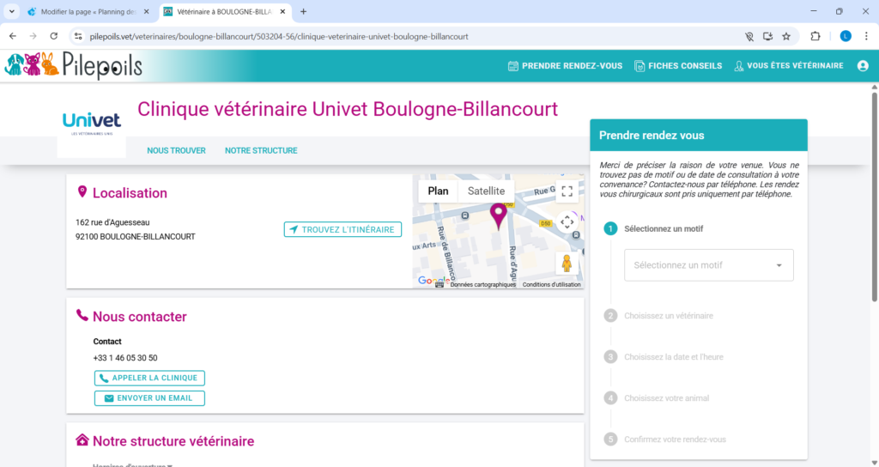Open 'Sélectionnez un motif' dropdown
879x467 pixels.
(x=708, y=265)
